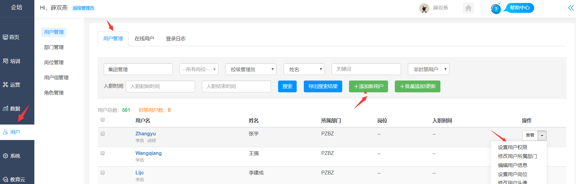The width and height of the screenshot is (576, 184).
Task: Open 首页 in the left sidebar
Action: 11,37
